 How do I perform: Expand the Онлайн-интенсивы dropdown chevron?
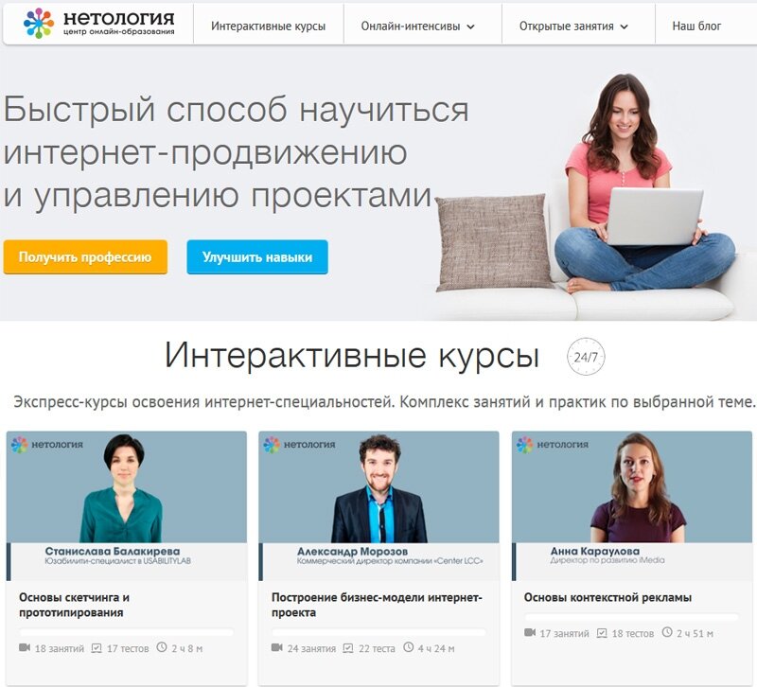[x=470, y=27]
